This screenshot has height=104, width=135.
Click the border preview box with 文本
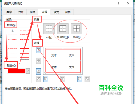coord(63,61)
